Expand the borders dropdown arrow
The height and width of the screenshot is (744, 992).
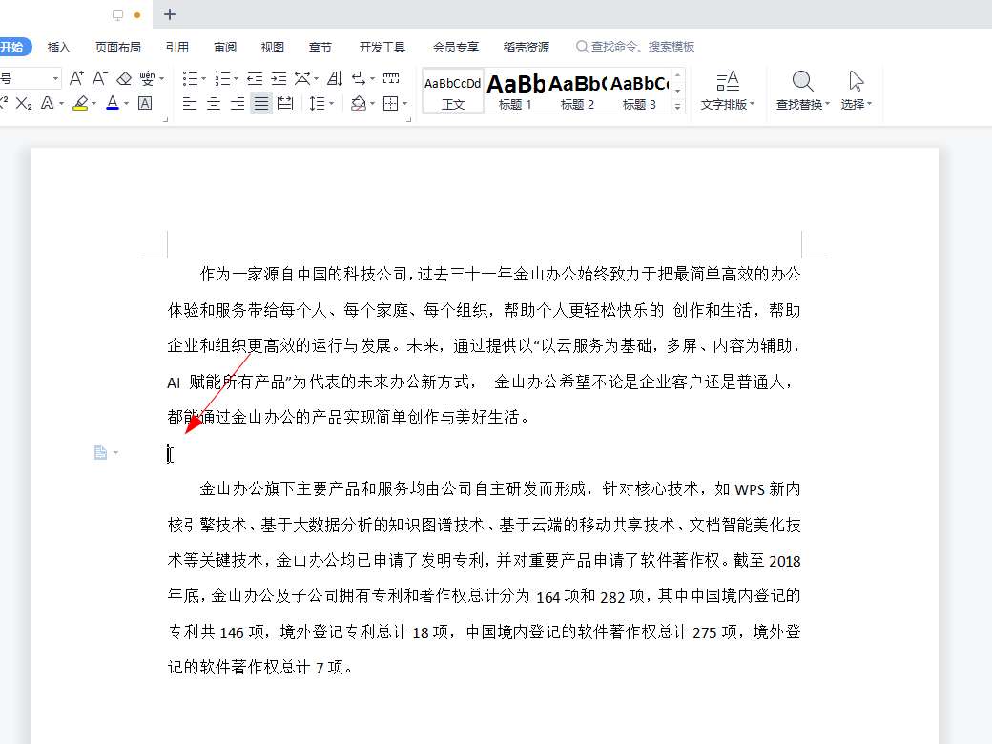point(404,104)
